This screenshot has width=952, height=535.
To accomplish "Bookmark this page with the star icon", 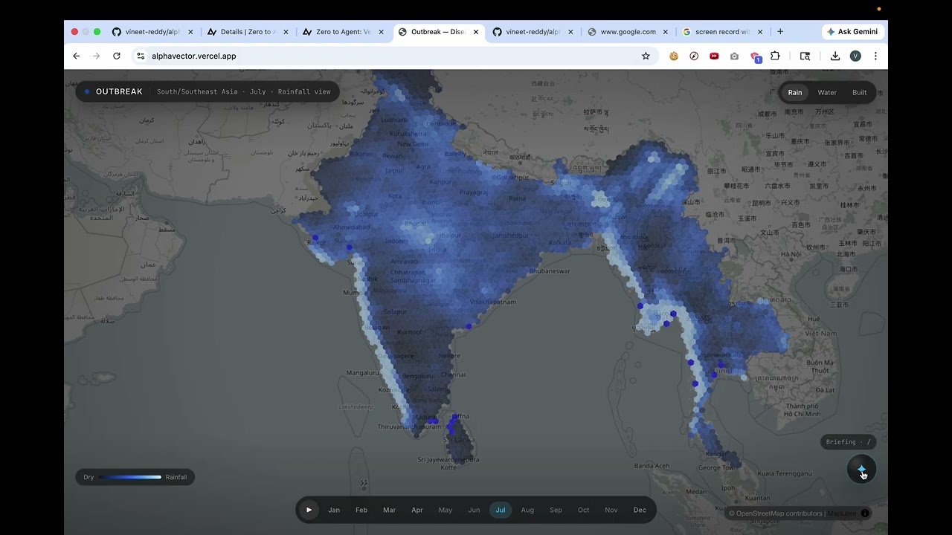I will coord(646,56).
